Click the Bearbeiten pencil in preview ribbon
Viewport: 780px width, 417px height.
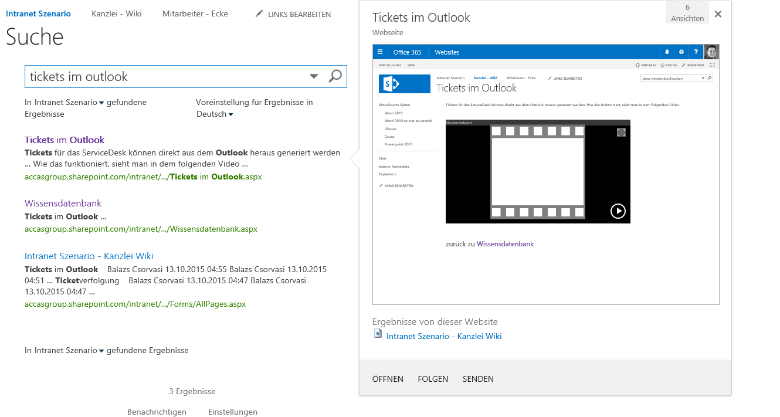pos(684,65)
